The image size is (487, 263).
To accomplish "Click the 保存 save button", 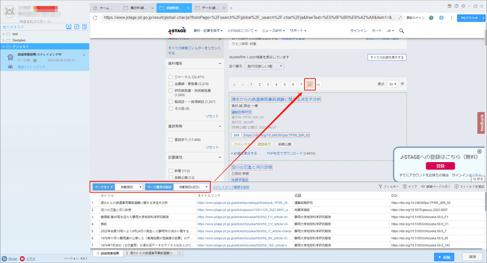I will click(472, 257).
